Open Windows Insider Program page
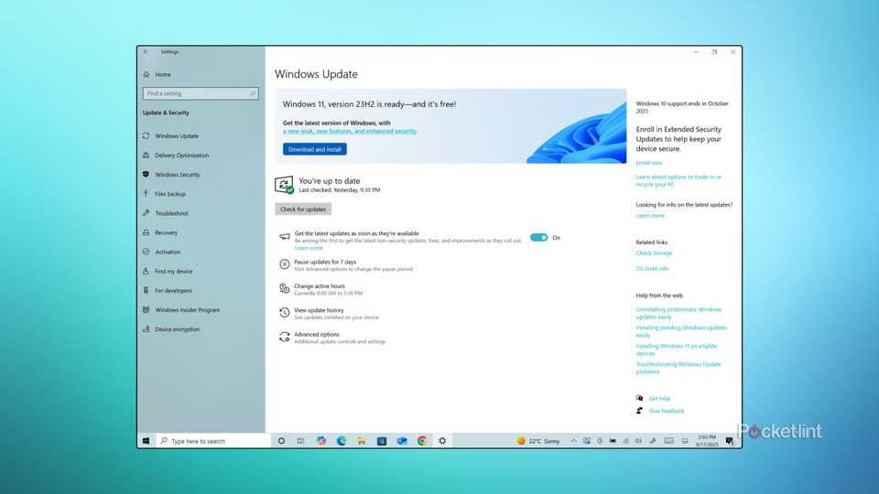Image resolution: width=879 pixels, height=494 pixels. pos(187,310)
